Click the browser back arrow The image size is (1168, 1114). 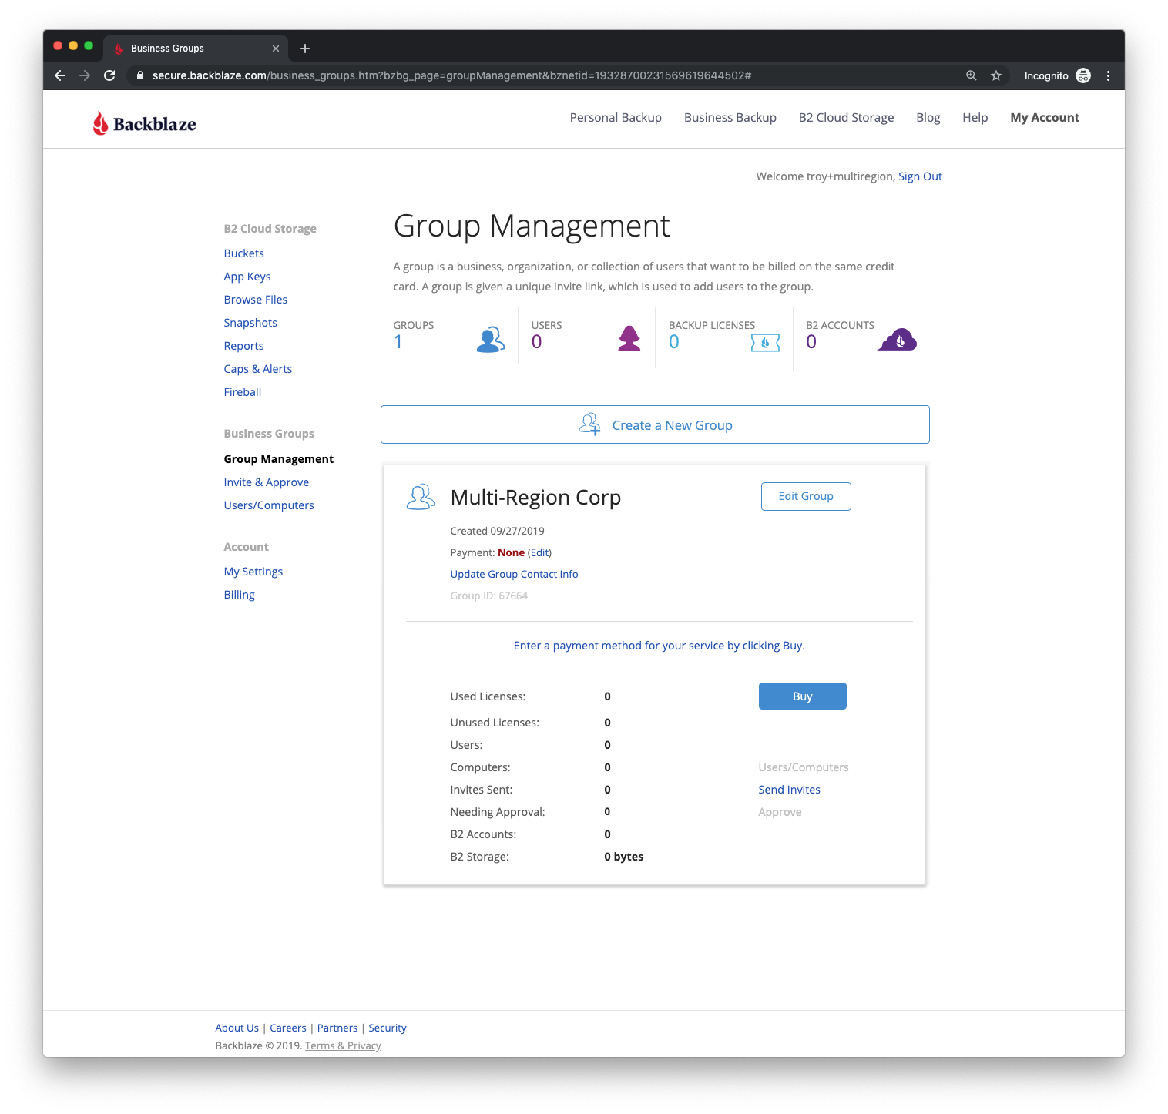[60, 75]
